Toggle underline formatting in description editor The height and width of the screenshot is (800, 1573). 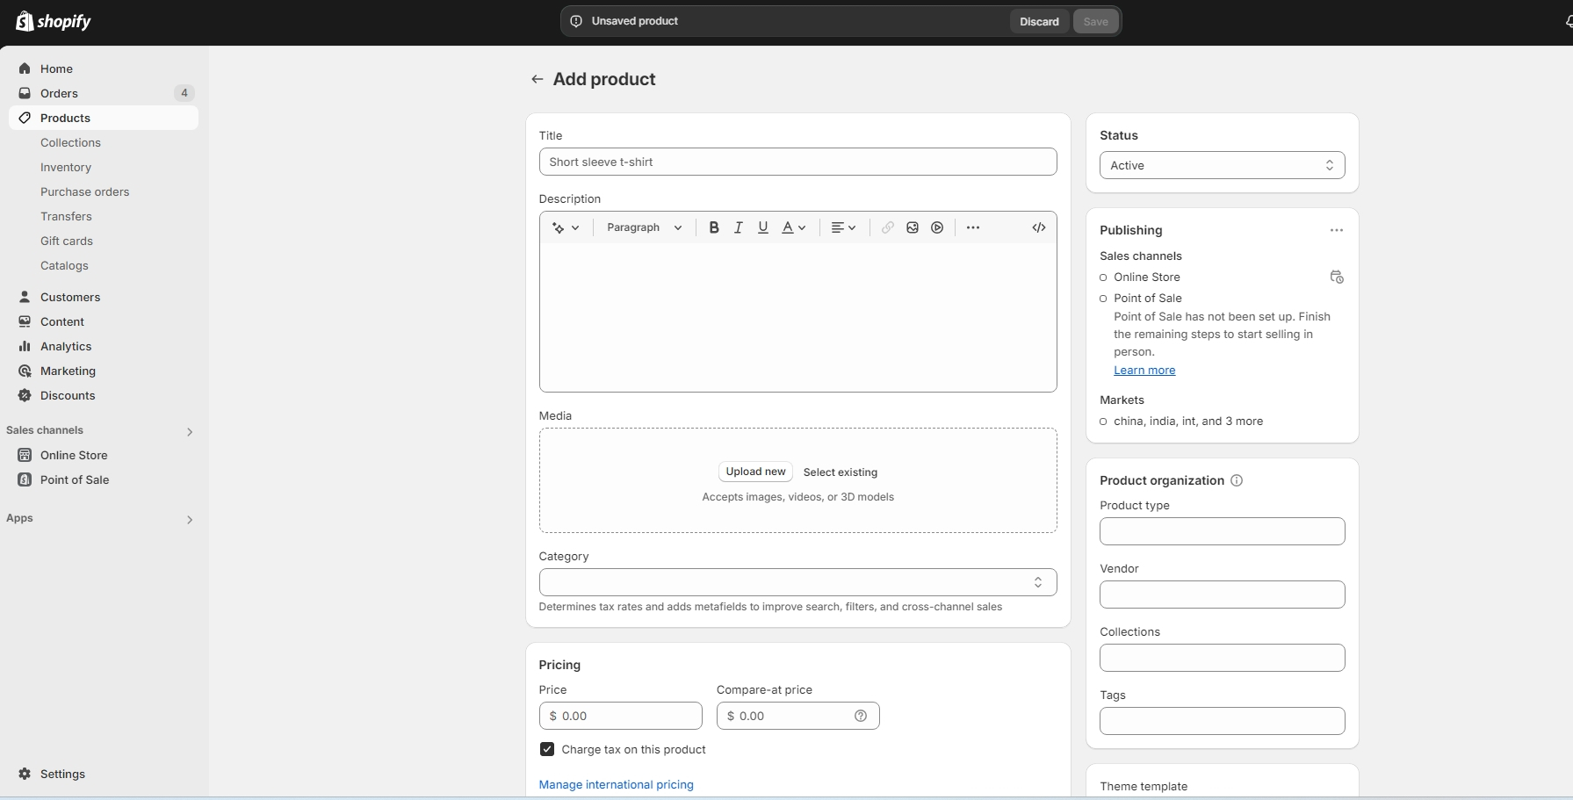coord(763,227)
